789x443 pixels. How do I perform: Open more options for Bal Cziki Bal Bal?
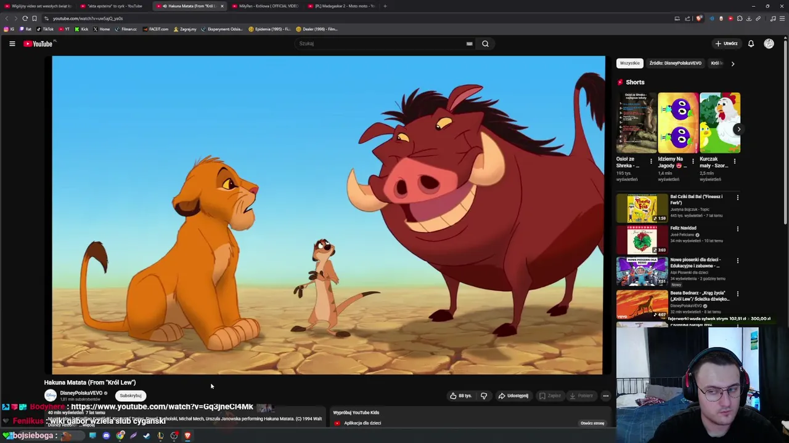click(737, 198)
